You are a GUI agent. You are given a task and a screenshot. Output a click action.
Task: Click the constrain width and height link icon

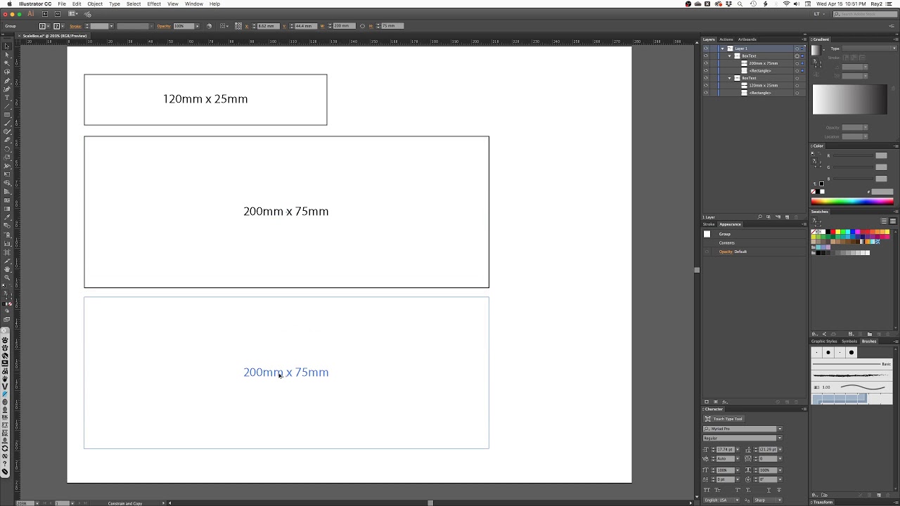(363, 26)
